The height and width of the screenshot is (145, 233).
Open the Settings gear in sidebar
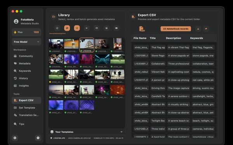click(15, 138)
